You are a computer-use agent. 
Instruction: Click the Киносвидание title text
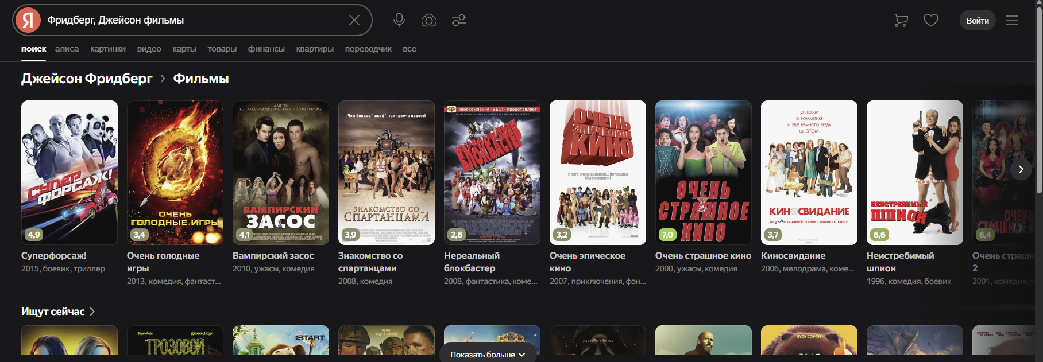coord(793,256)
